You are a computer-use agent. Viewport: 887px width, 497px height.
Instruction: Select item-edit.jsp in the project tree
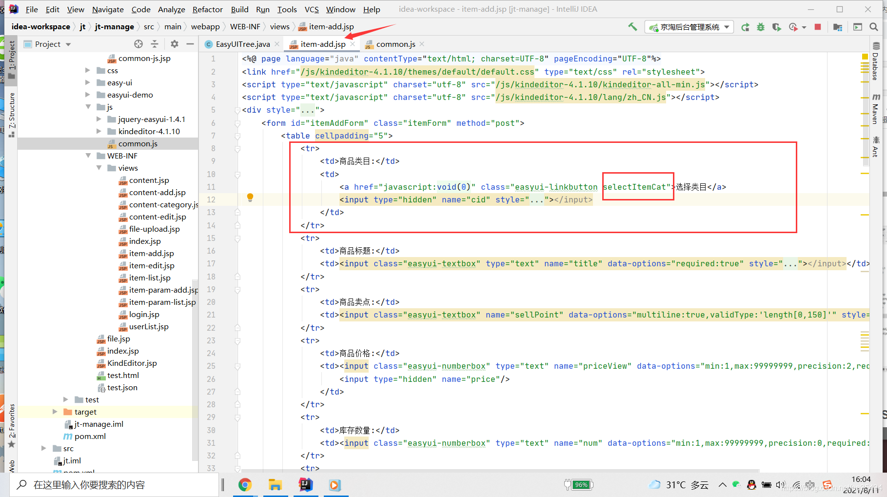152,265
